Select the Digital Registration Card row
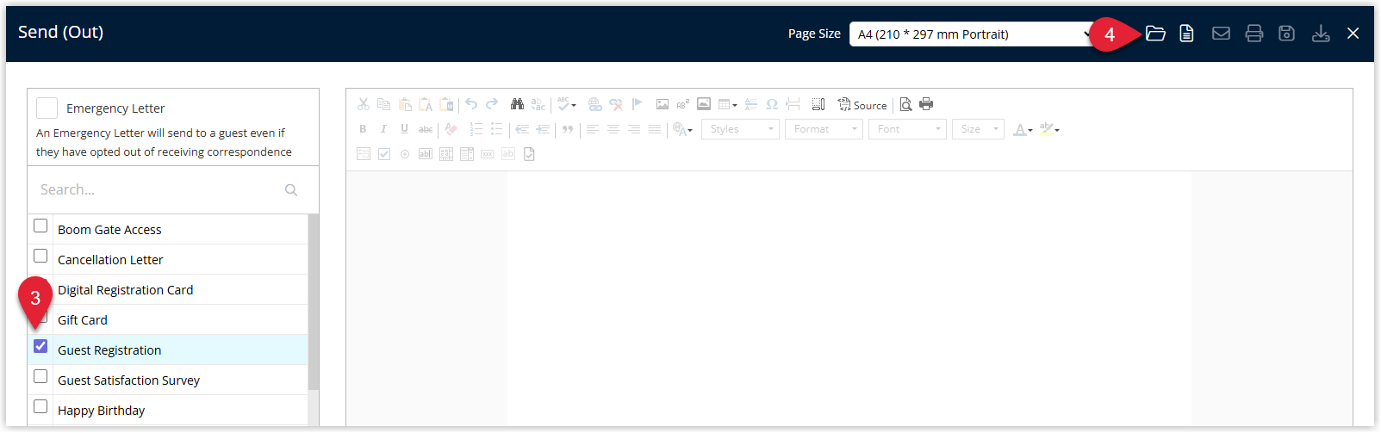Viewport: 1381px width, 433px height. pyautogui.click(x=167, y=289)
